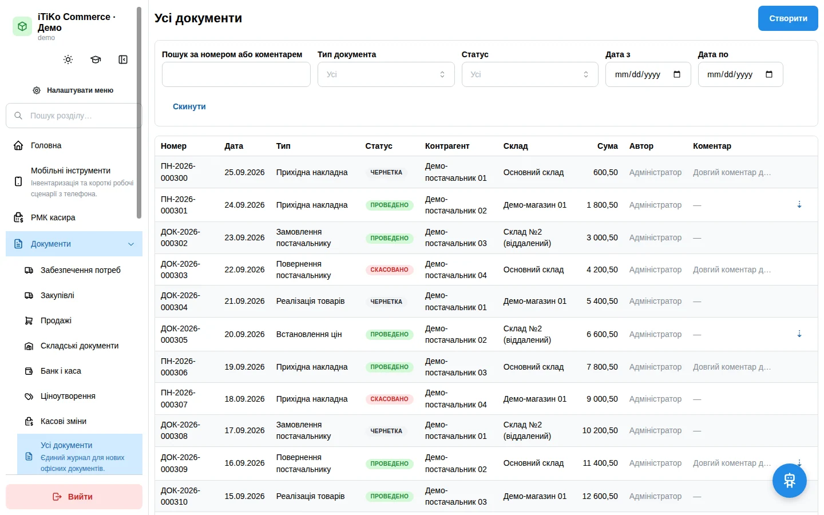Click the Дата column header
The width and height of the screenshot is (824, 515).
coord(234,146)
